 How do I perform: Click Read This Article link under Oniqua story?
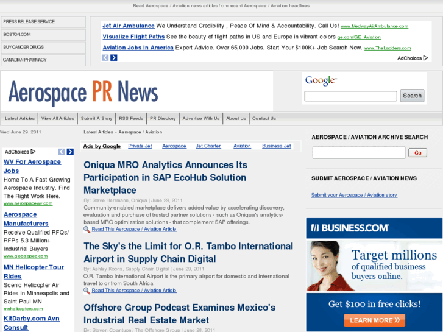(134, 229)
